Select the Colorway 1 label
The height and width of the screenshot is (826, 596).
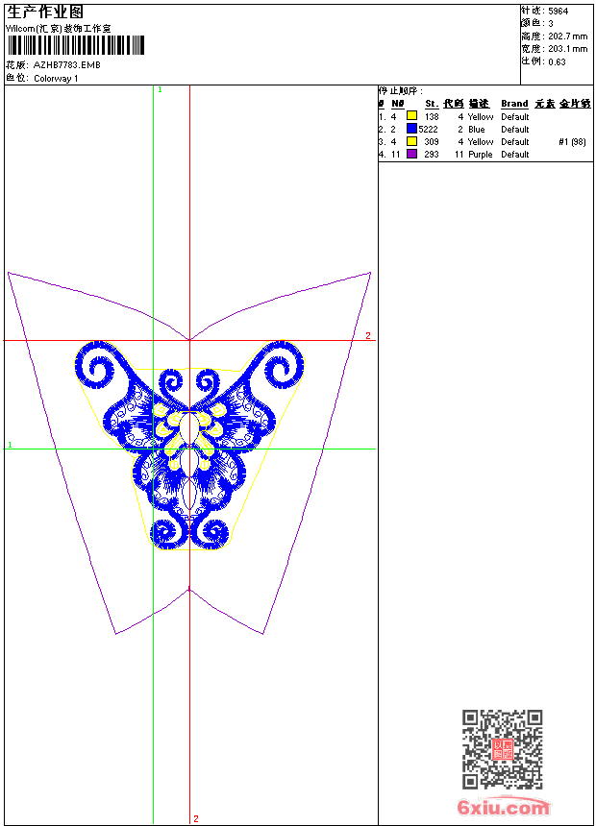[56, 79]
